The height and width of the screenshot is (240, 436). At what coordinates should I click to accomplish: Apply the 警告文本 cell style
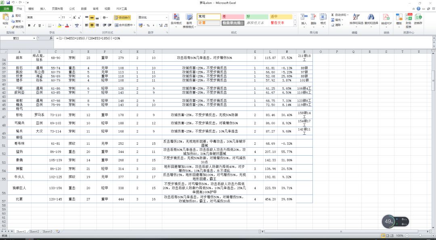(281, 23)
